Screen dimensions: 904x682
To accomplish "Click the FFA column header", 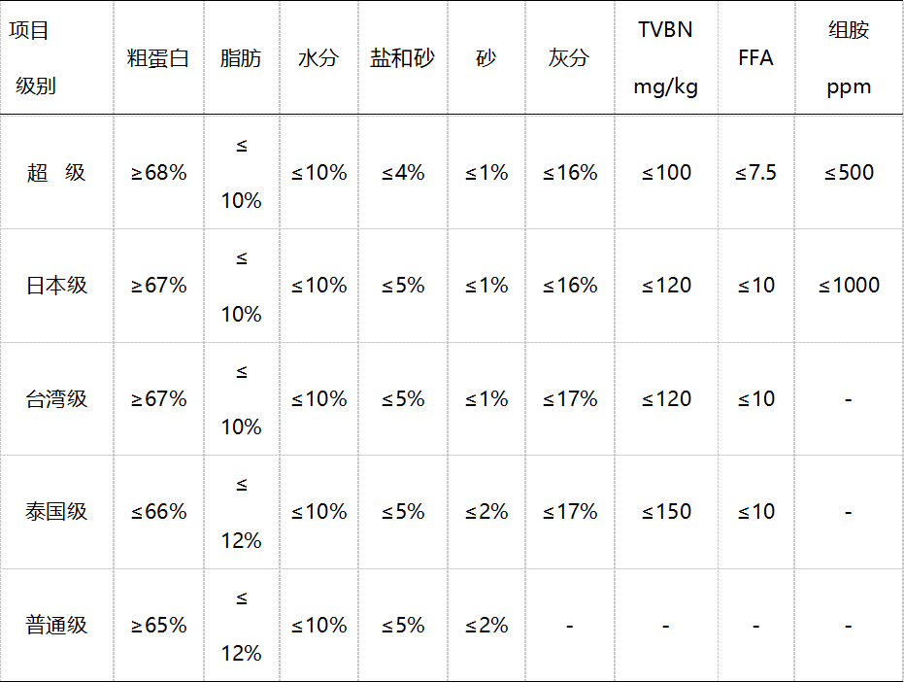I will tap(755, 58).
